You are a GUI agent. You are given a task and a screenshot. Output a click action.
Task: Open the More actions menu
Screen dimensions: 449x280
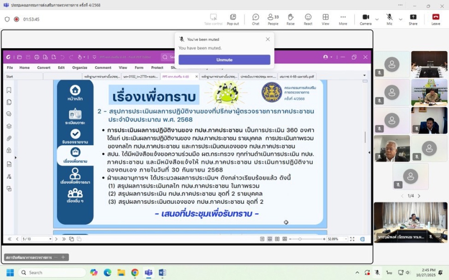tap(342, 19)
